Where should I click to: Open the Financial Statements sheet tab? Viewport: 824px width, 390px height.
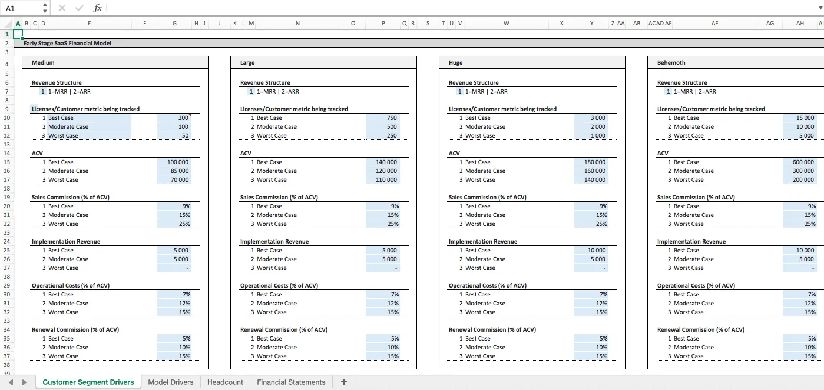click(x=291, y=382)
